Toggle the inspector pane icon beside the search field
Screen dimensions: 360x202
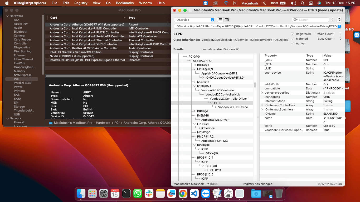(x=339, y=19)
